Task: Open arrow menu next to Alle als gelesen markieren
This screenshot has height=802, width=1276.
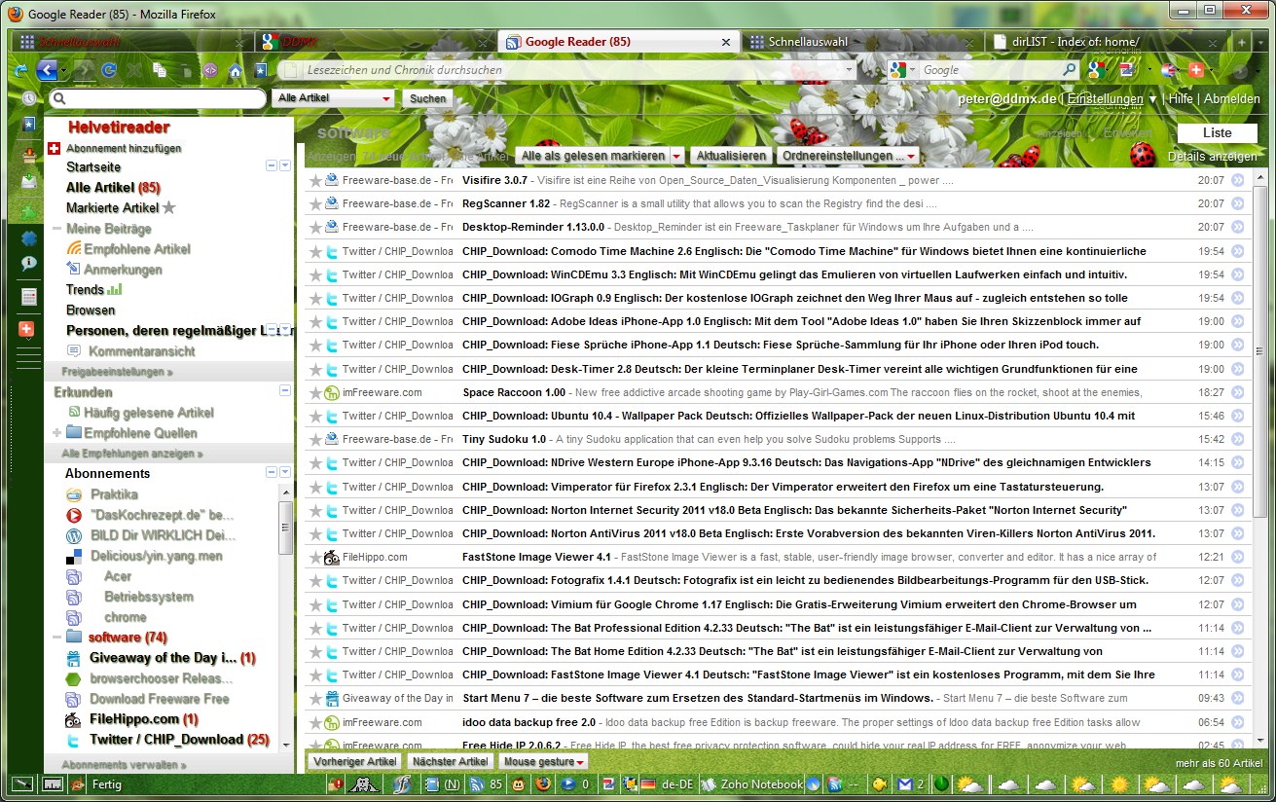Action: pos(676,156)
